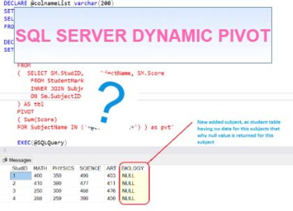
Task: Select SCIENCE value in StudID 4 row
Action: [84, 198]
